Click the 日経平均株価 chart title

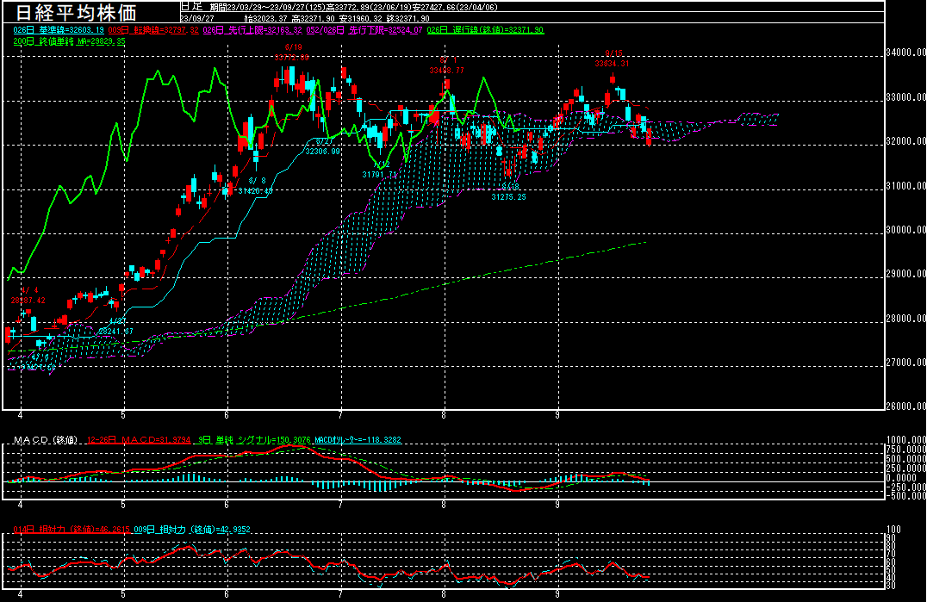(x=76, y=12)
